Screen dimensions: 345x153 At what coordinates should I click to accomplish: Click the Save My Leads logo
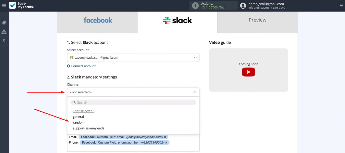tap(21, 5)
